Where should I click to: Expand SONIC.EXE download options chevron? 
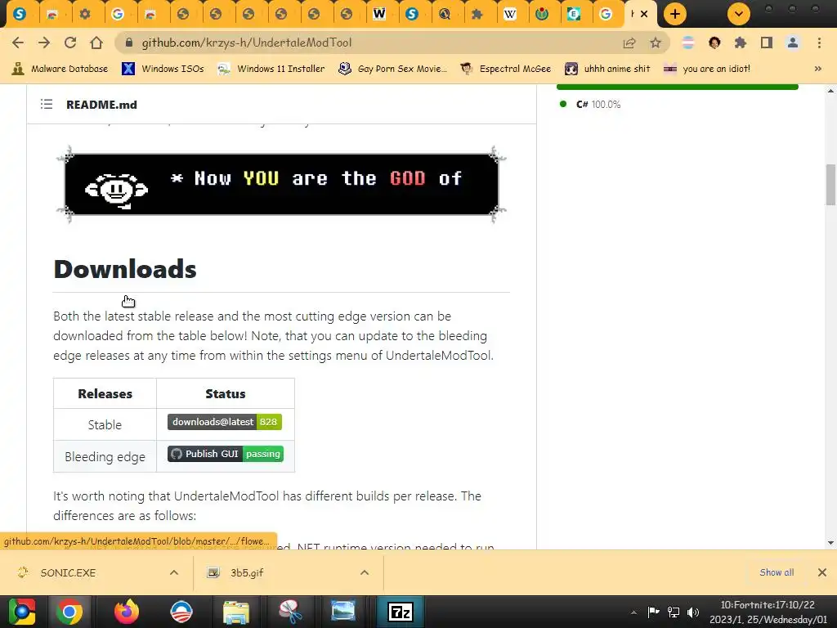(174, 572)
